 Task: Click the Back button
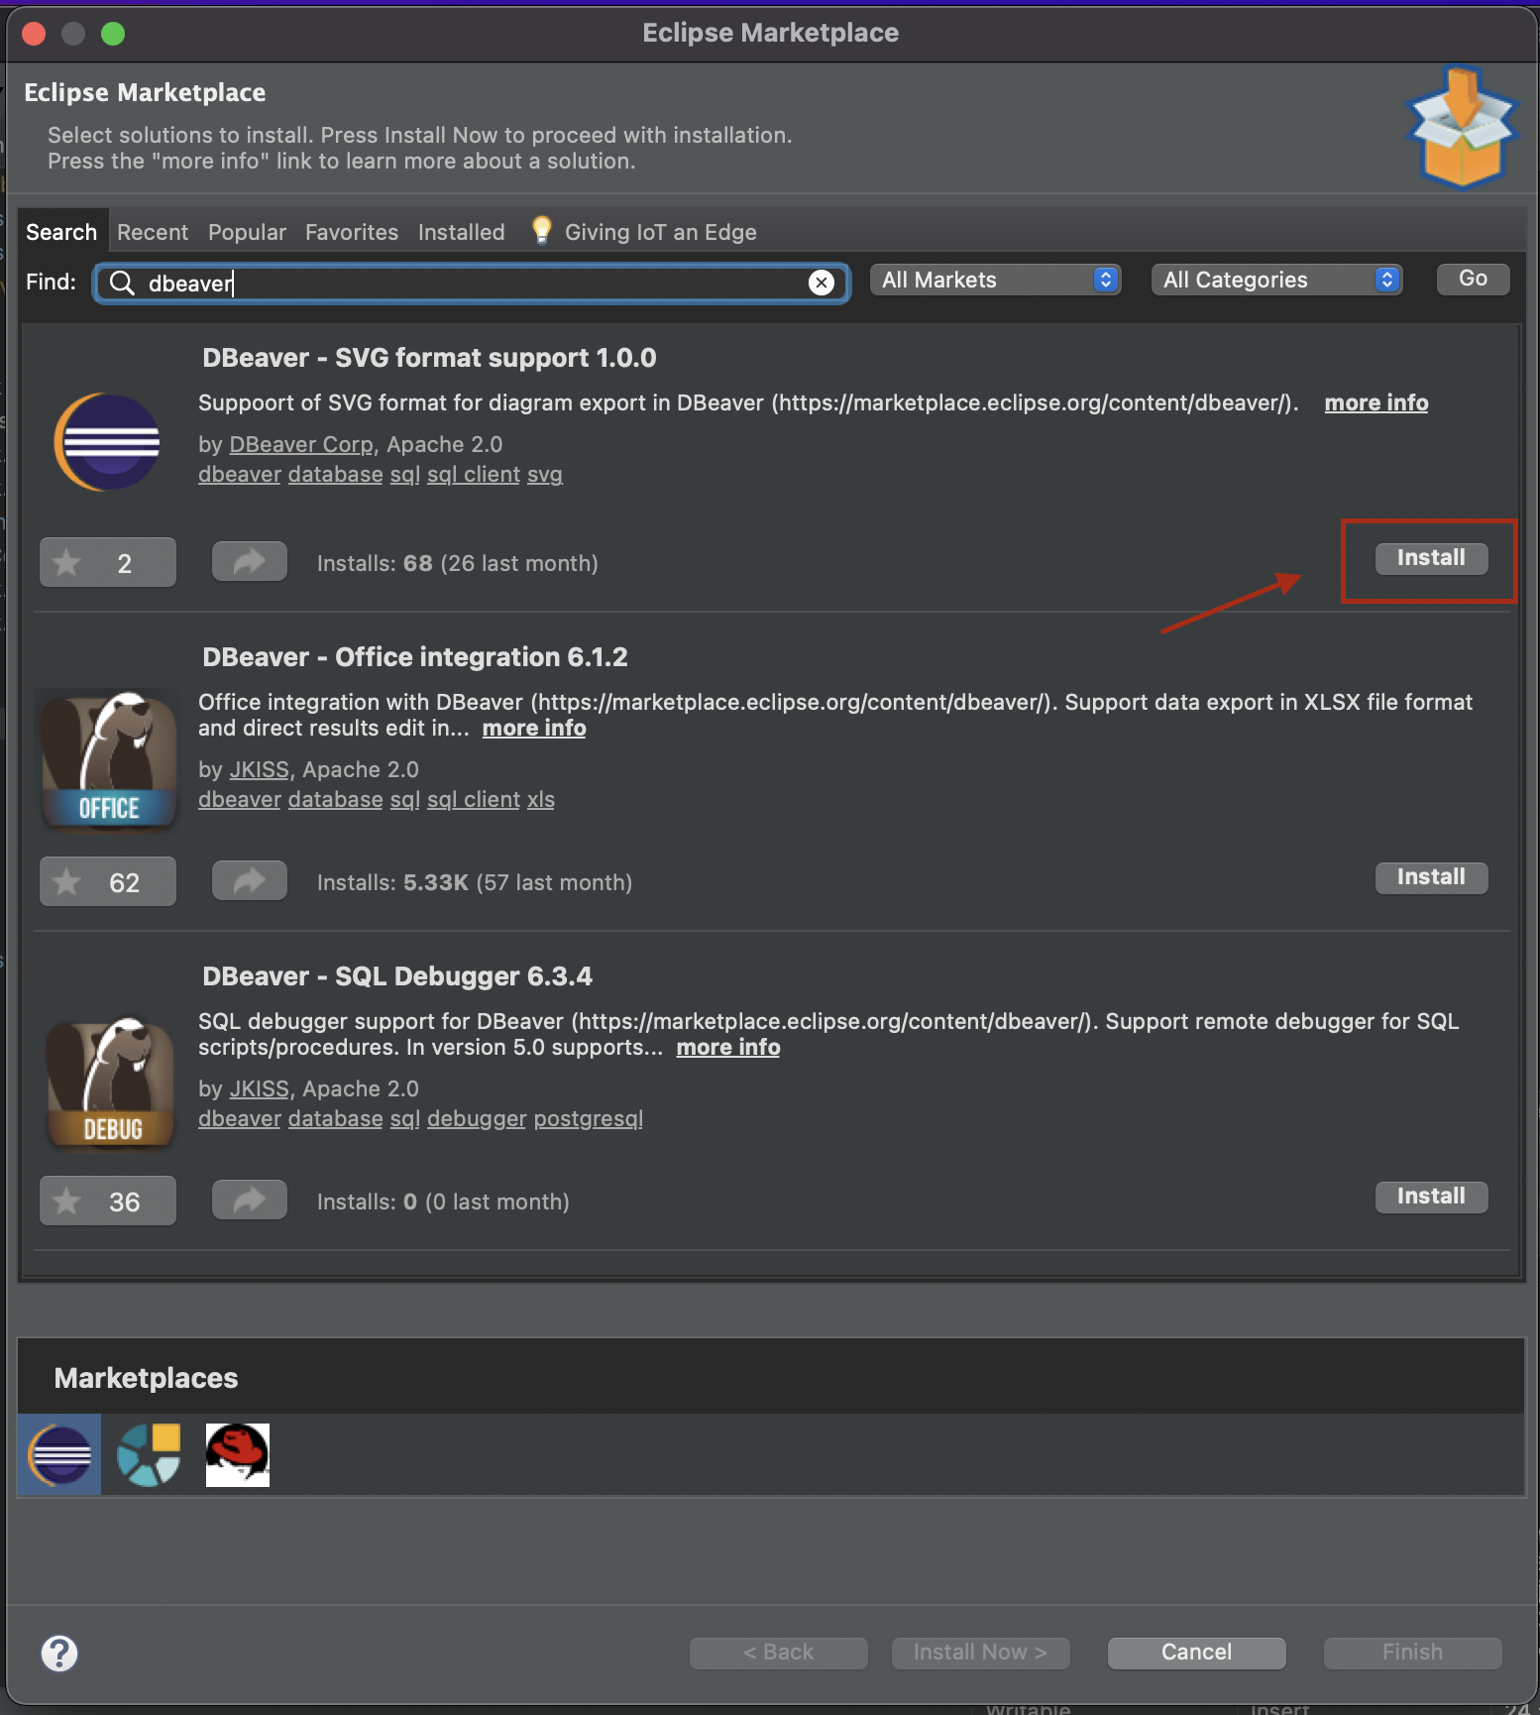778,1653
